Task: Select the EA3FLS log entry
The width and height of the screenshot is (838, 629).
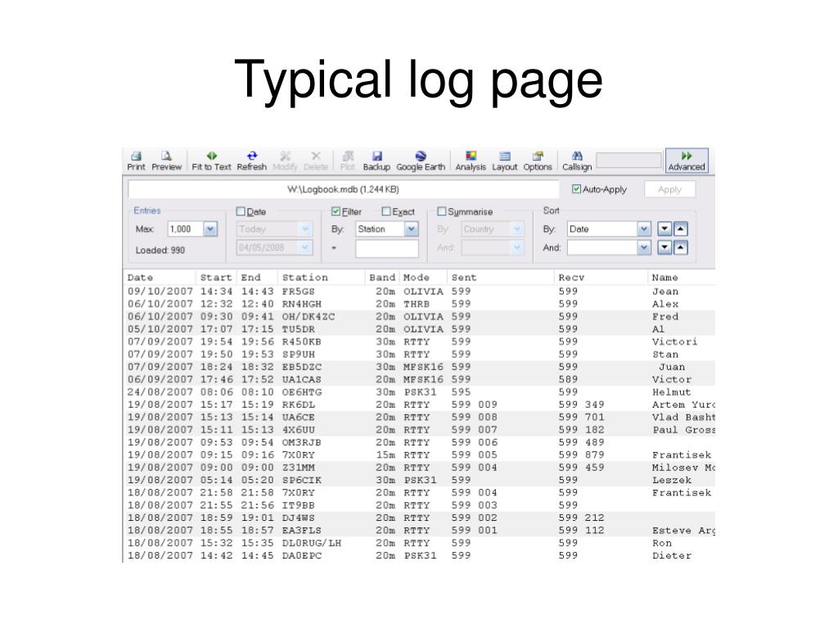Action: coord(420,530)
